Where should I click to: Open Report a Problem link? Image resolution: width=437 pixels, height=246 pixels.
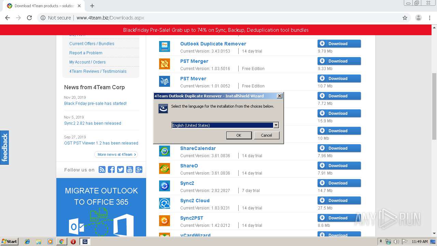86,53
